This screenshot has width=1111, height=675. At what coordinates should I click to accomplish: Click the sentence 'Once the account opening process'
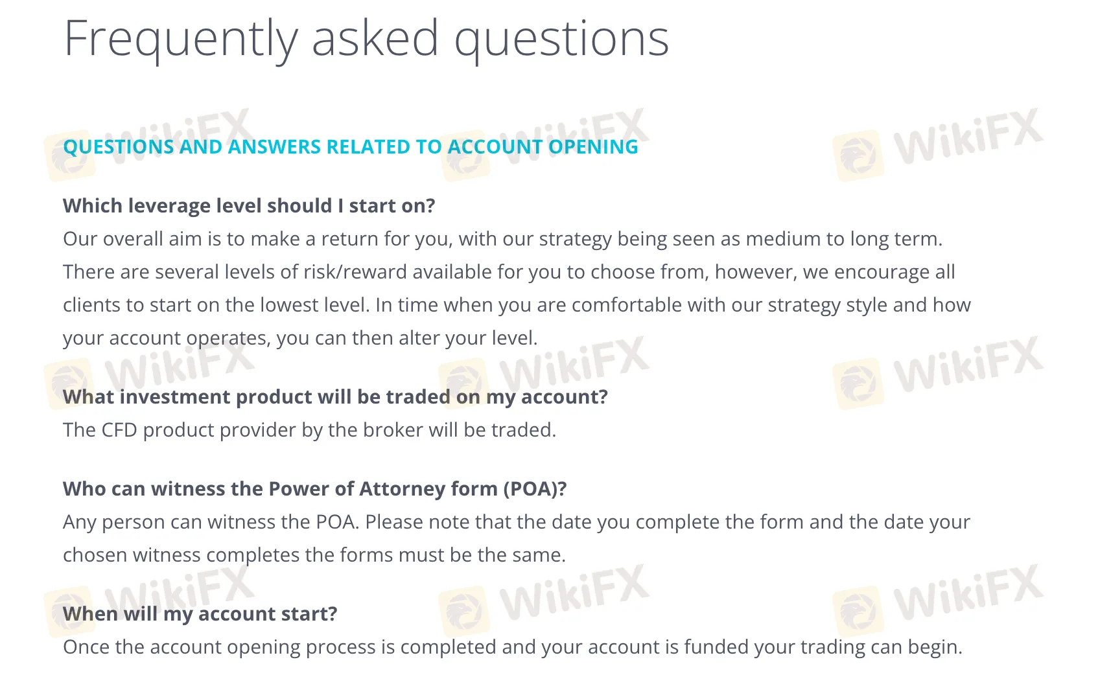click(513, 647)
